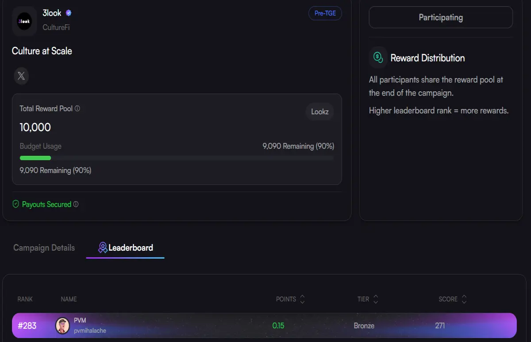Click the Reward Distribution coin icon
This screenshot has height=342, width=531.
[378, 57]
